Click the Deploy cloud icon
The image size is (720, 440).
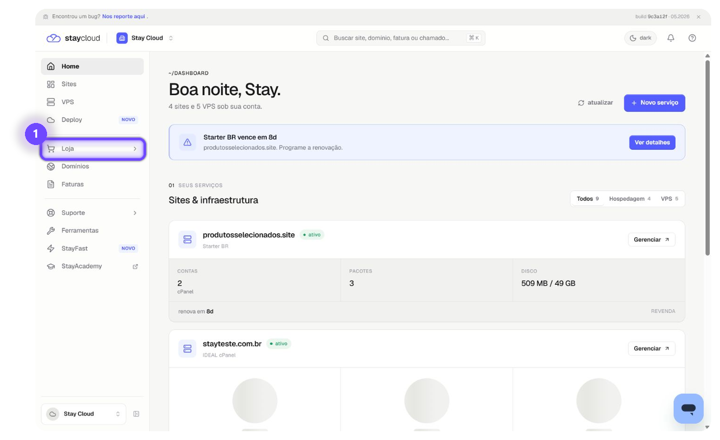pos(51,120)
